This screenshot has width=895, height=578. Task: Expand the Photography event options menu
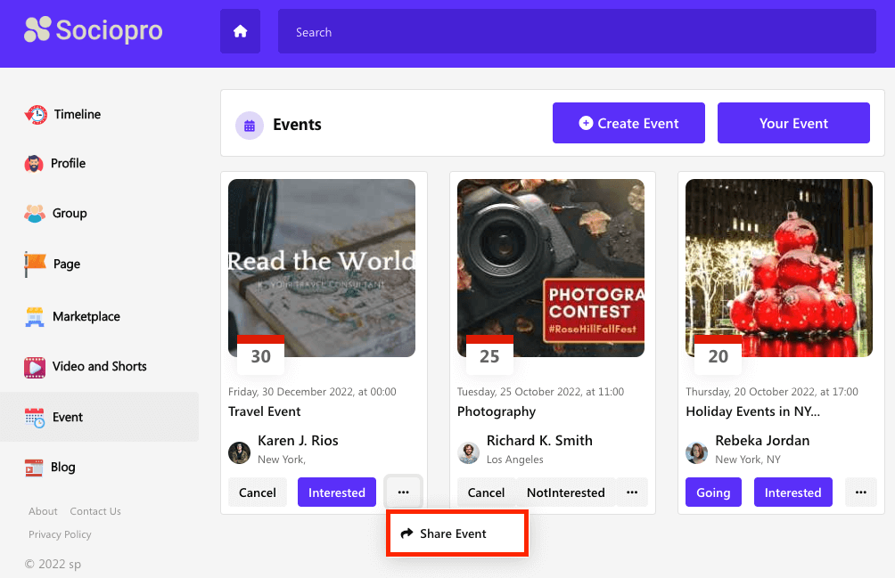click(x=631, y=493)
